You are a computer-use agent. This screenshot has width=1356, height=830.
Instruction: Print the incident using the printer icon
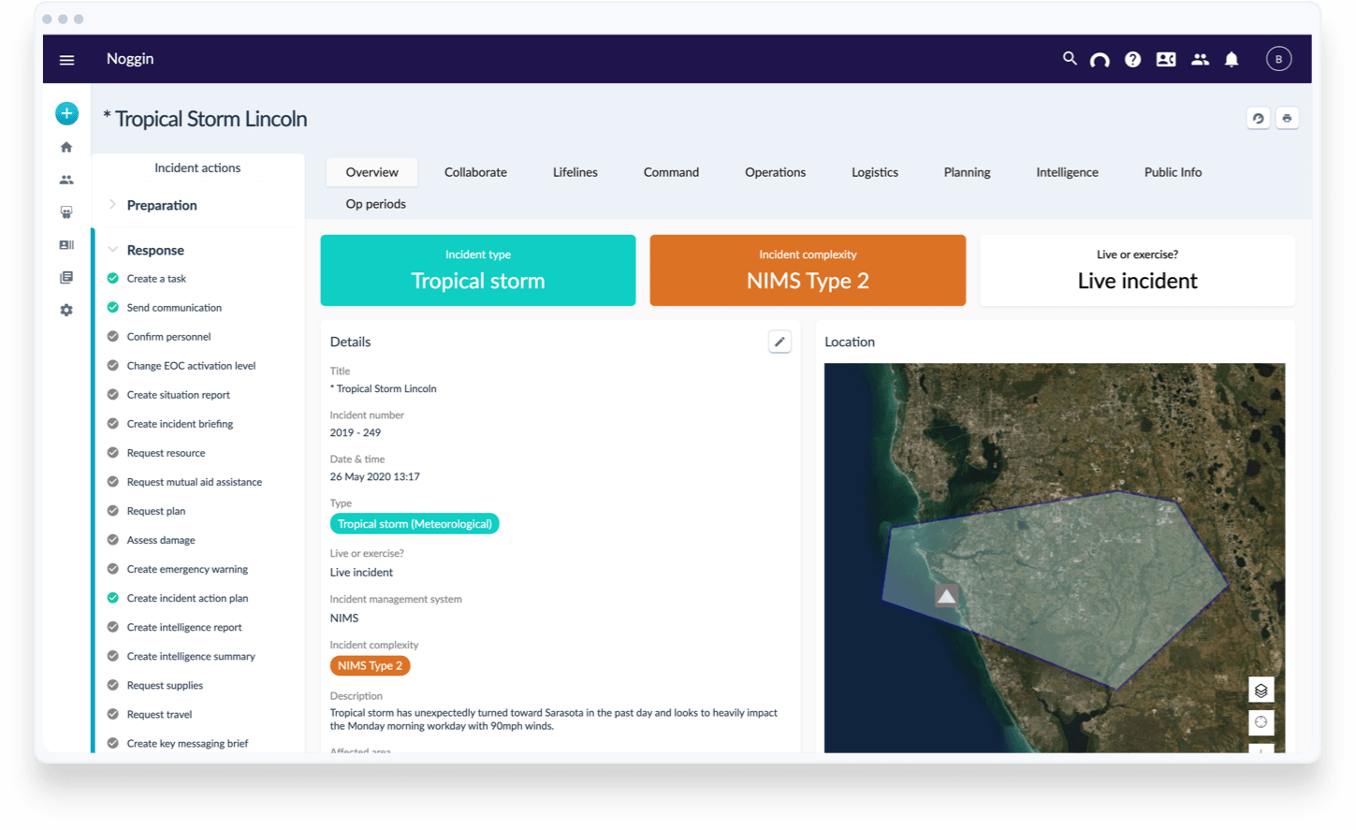tap(1287, 118)
